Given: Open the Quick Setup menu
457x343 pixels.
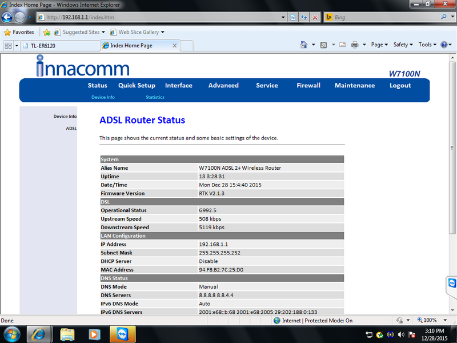Looking at the screenshot, I should 137,85.
